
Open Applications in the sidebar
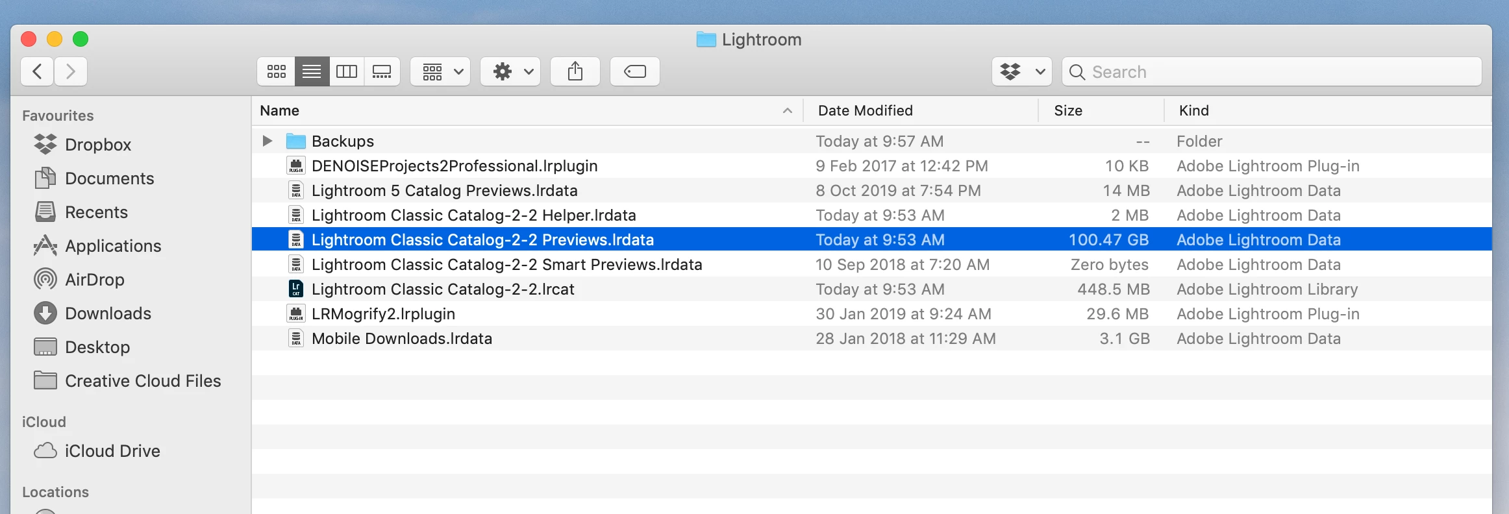(97, 246)
